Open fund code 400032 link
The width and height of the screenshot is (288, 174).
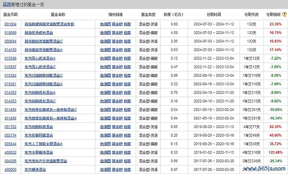pyautogui.click(x=10, y=152)
